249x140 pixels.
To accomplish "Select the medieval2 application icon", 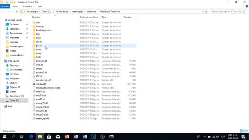I will point(34,84).
